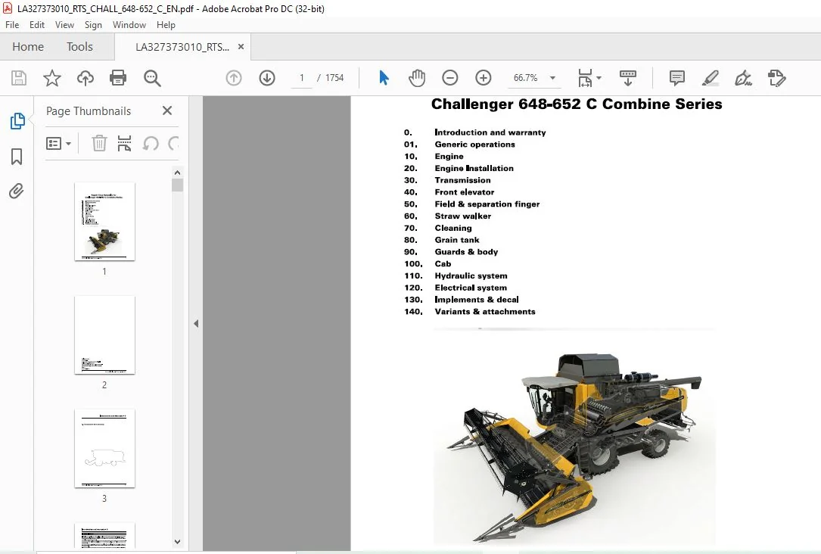This screenshot has width=821, height=554.
Task: Rotate page counterclockwise icon
Action: coord(151,143)
